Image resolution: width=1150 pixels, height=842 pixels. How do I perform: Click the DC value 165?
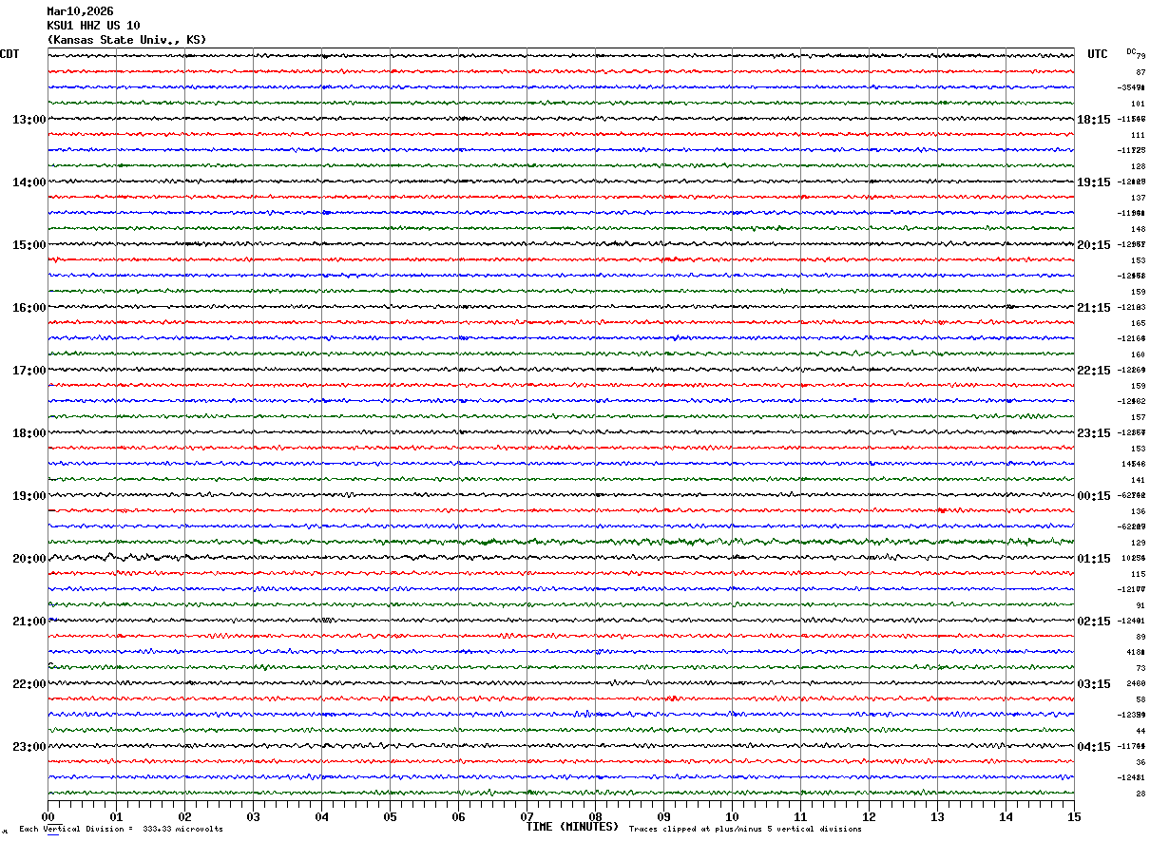coord(1138,324)
